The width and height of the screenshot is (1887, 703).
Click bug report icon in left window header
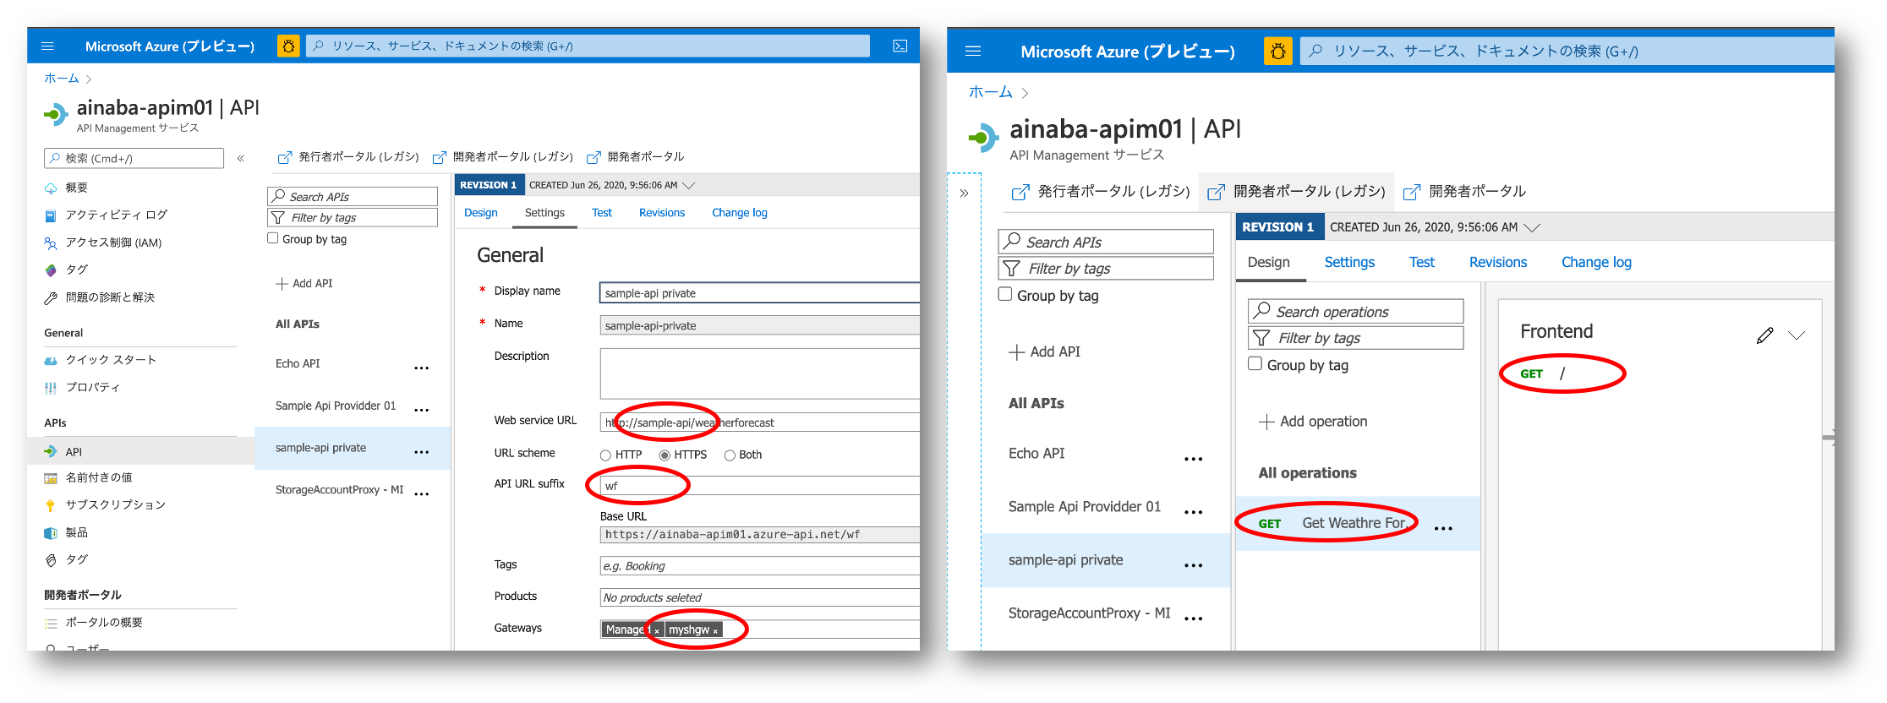[x=288, y=46]
